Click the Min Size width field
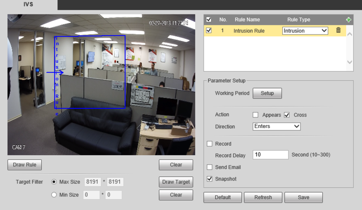The width and height of the screenshot is (362, 210). pyautogui.click(x=91, y=195)
